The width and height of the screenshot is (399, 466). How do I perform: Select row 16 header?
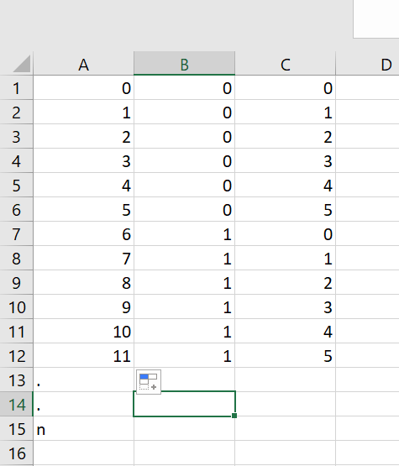coord(16,453)
